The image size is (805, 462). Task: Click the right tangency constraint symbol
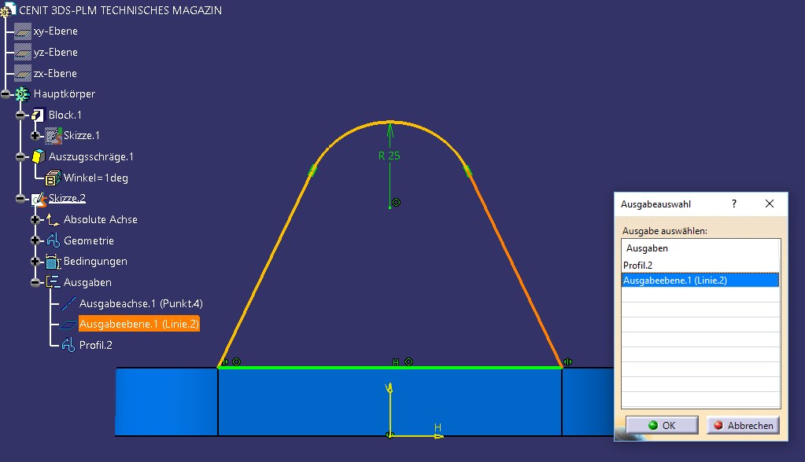[467, 170]
